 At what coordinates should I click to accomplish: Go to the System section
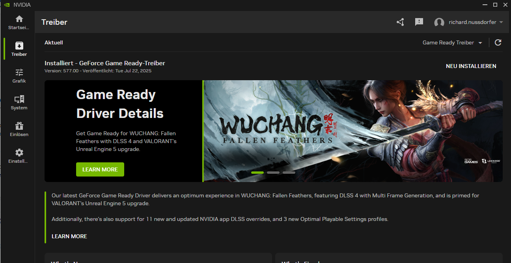pyautogui.click(x=19, y=103)
